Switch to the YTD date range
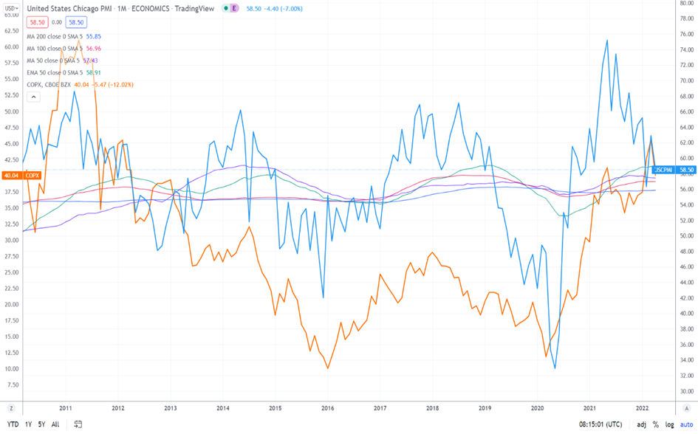The height and width of the screenshot is (434, 698). [13, 424]
